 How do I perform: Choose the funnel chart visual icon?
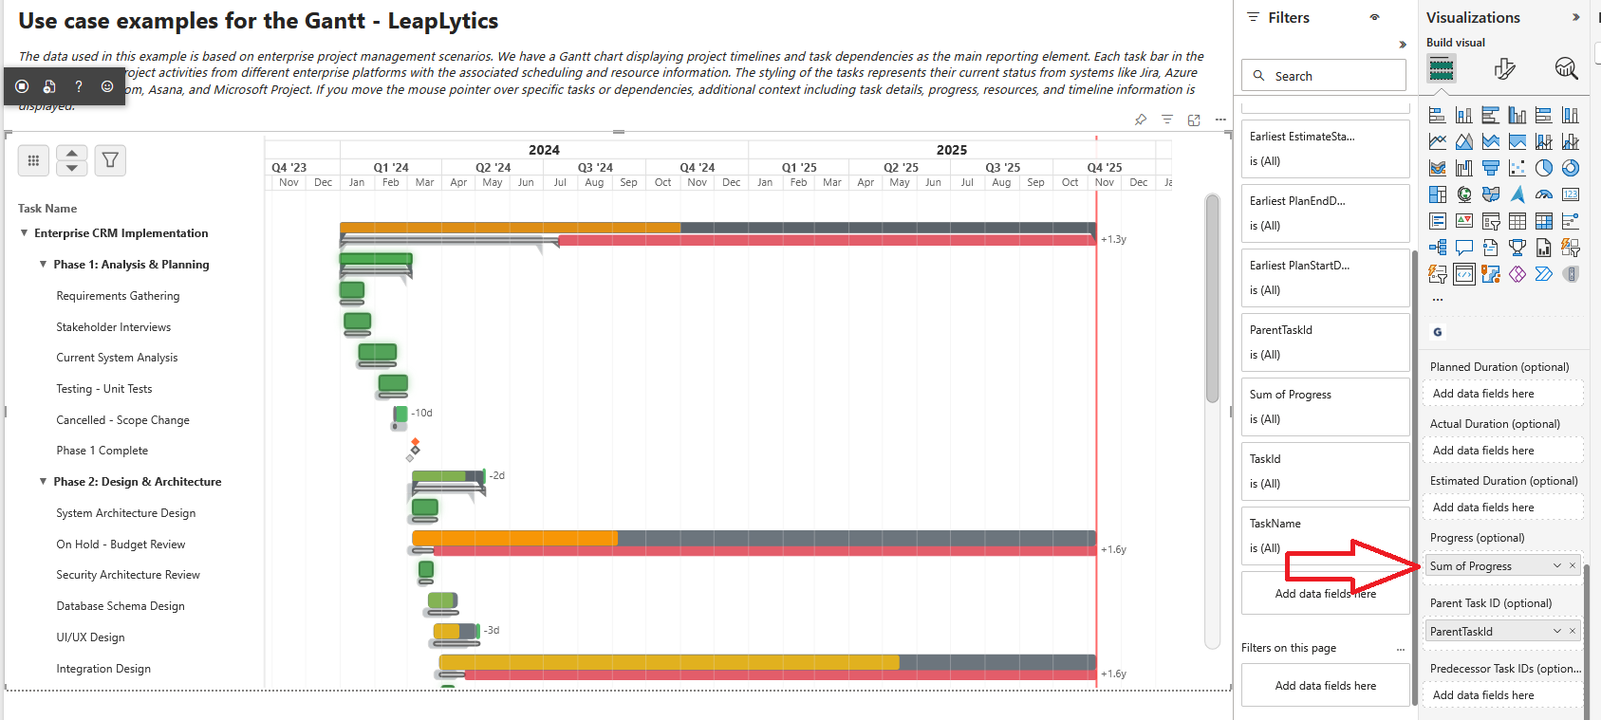(1491, 168)
